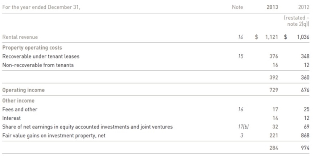Viewport: 314px width, 157px height.
Task: Select the "Operating income" row label
Action: pyautogui.click(x=24, y=90)
